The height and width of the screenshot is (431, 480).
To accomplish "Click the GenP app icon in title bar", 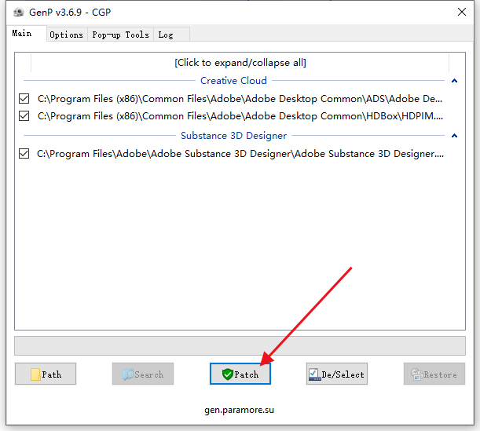I will coord(19,13).
